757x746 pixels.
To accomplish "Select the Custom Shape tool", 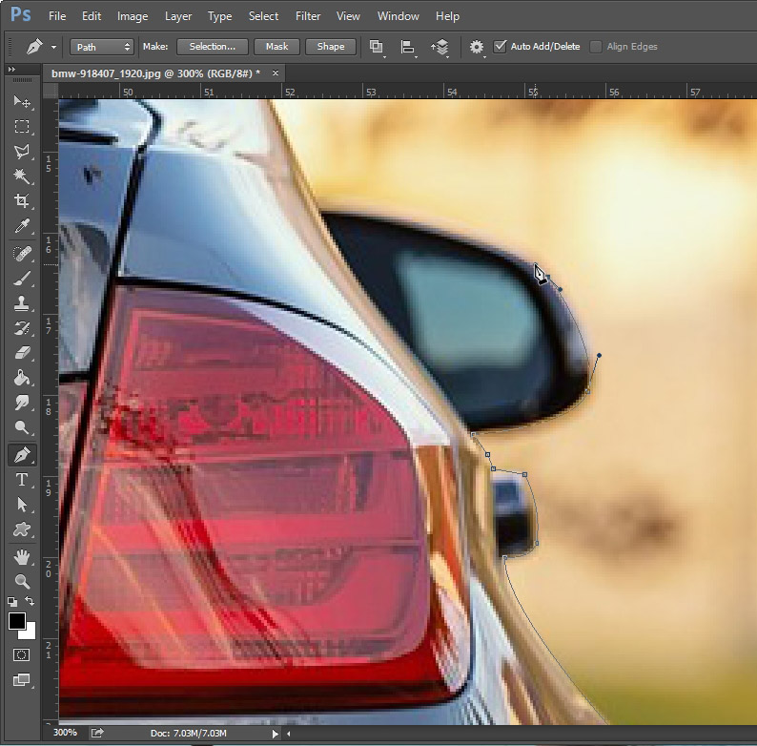I will click(x=21, y=530).
